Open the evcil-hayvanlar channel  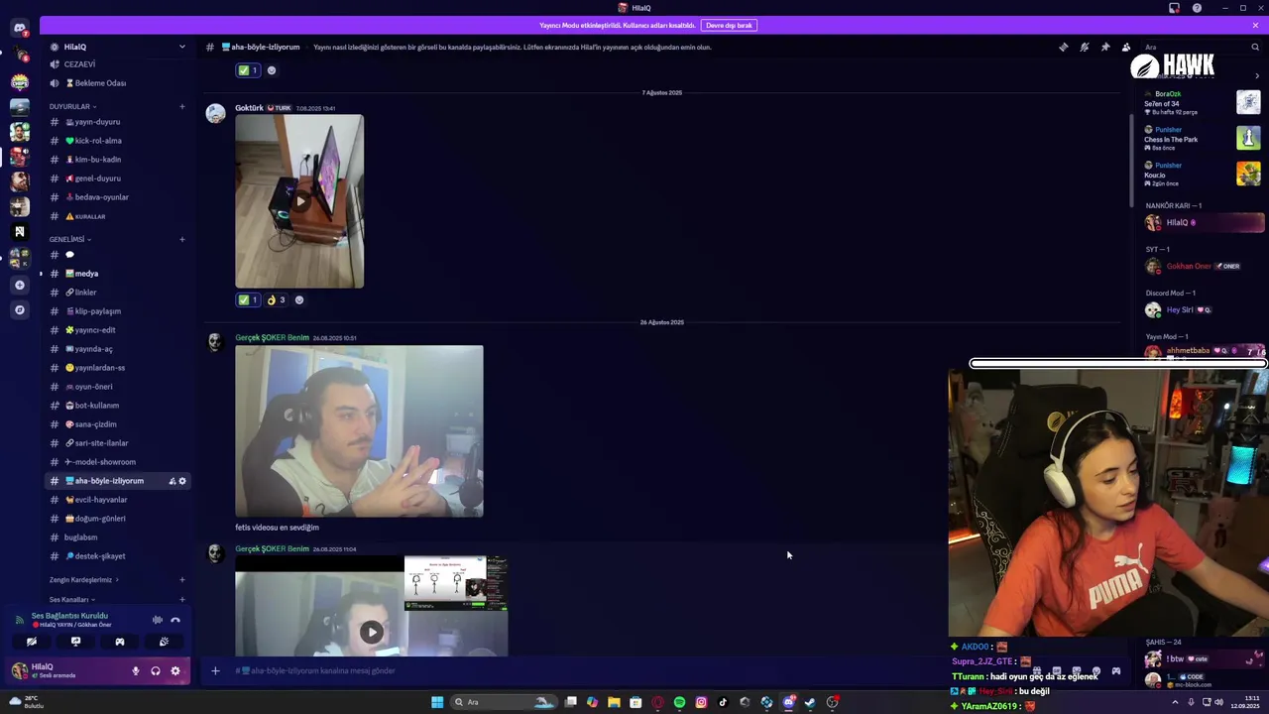[117, 500]
